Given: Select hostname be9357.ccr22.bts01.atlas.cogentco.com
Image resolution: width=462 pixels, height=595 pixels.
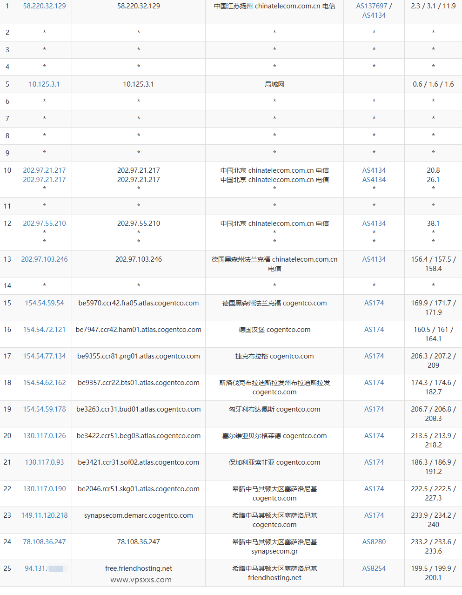Looking at the screenshot, I should click(139, 383).
